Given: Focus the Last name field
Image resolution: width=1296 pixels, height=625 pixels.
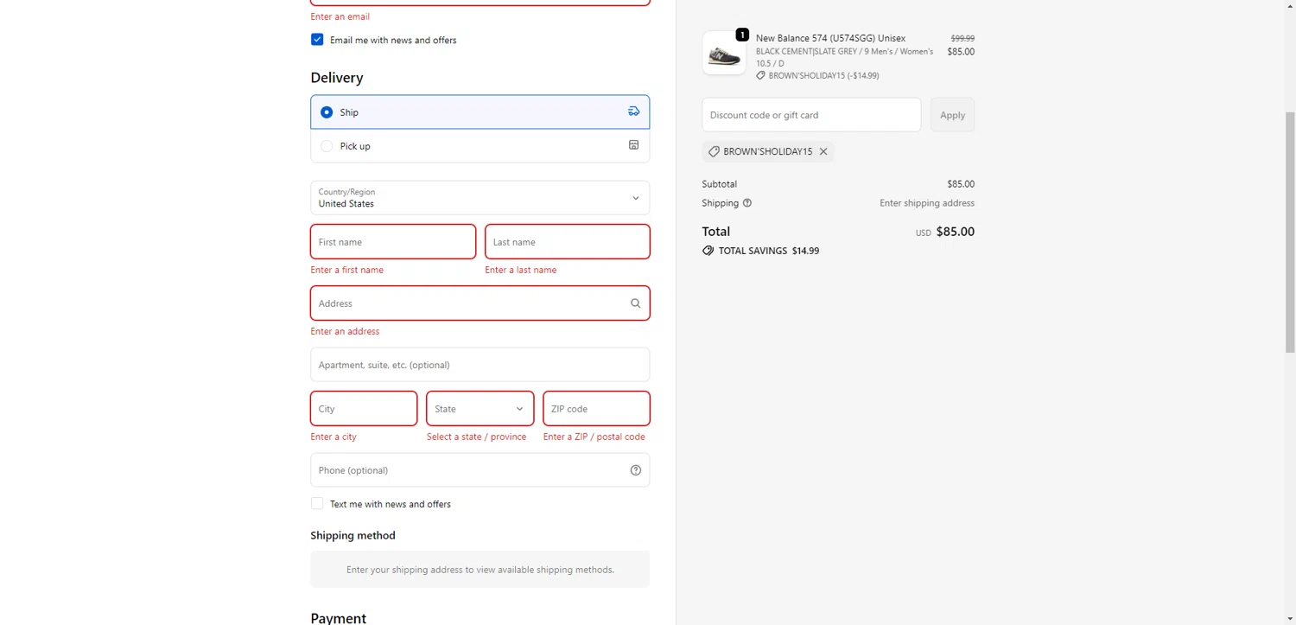Looking at the screenshot, I should pos(568,242).
